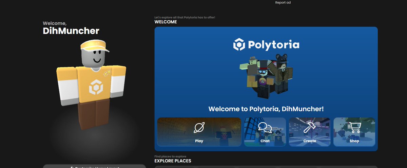Open the Shop card label

pos(354,141)
